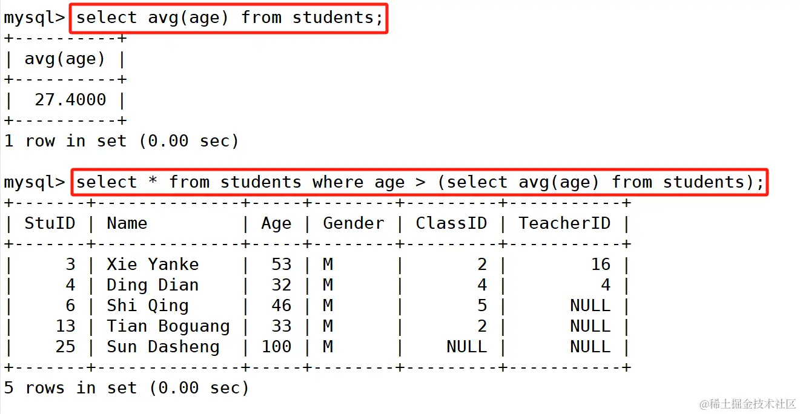
Task: Click age value 46
Action: tap(282, 306)
